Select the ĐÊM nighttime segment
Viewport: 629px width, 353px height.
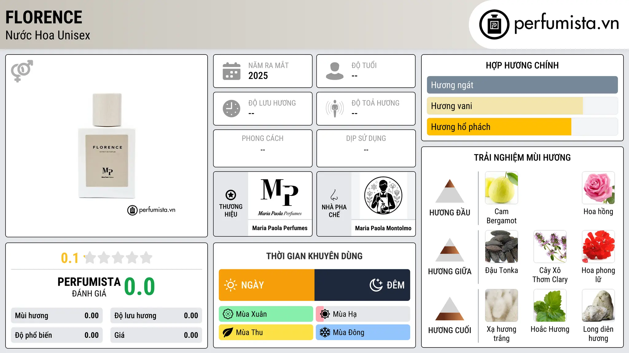[362, 285]
